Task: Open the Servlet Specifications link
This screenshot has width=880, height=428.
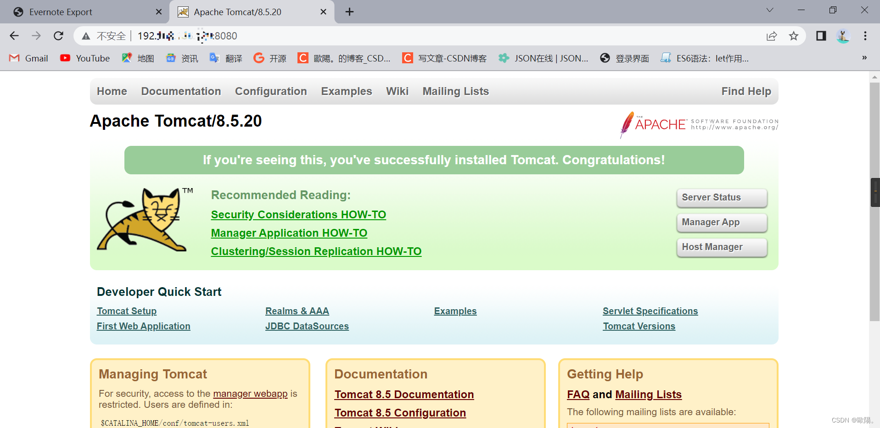Action: point(650,311)
